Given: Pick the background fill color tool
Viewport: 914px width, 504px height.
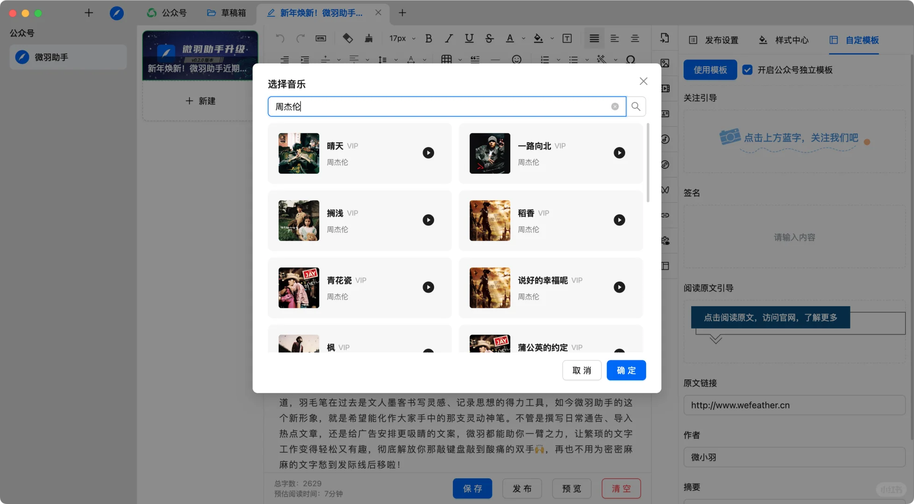Looking at the screenshot, I should pyautogui.click(x=538, y=39).
